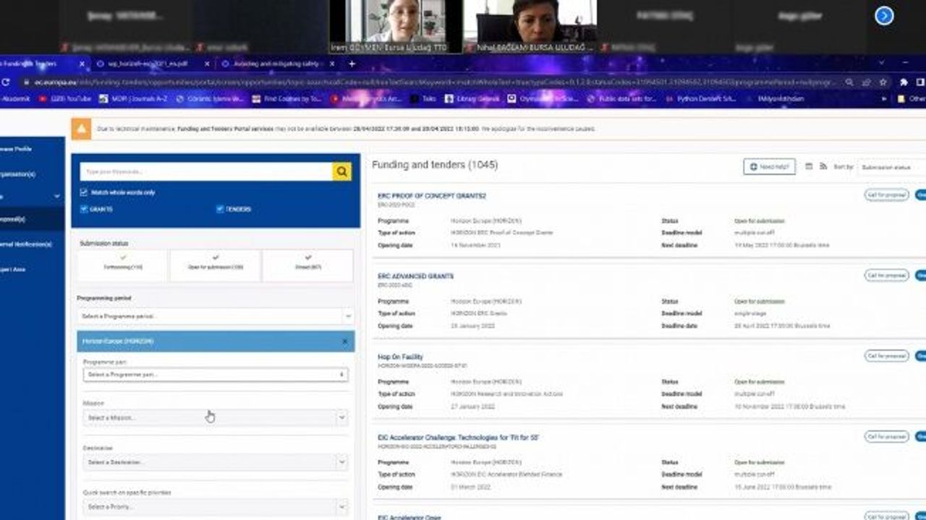Switch to the wp_horizon PDF browser tab
The height and width of the screenshot is (520, 926).
tap(153, 64)
